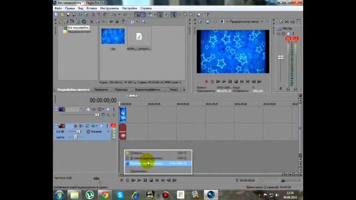356x200 pixels.
Task: Click Stop in the video preview transport
Action: 236,82
